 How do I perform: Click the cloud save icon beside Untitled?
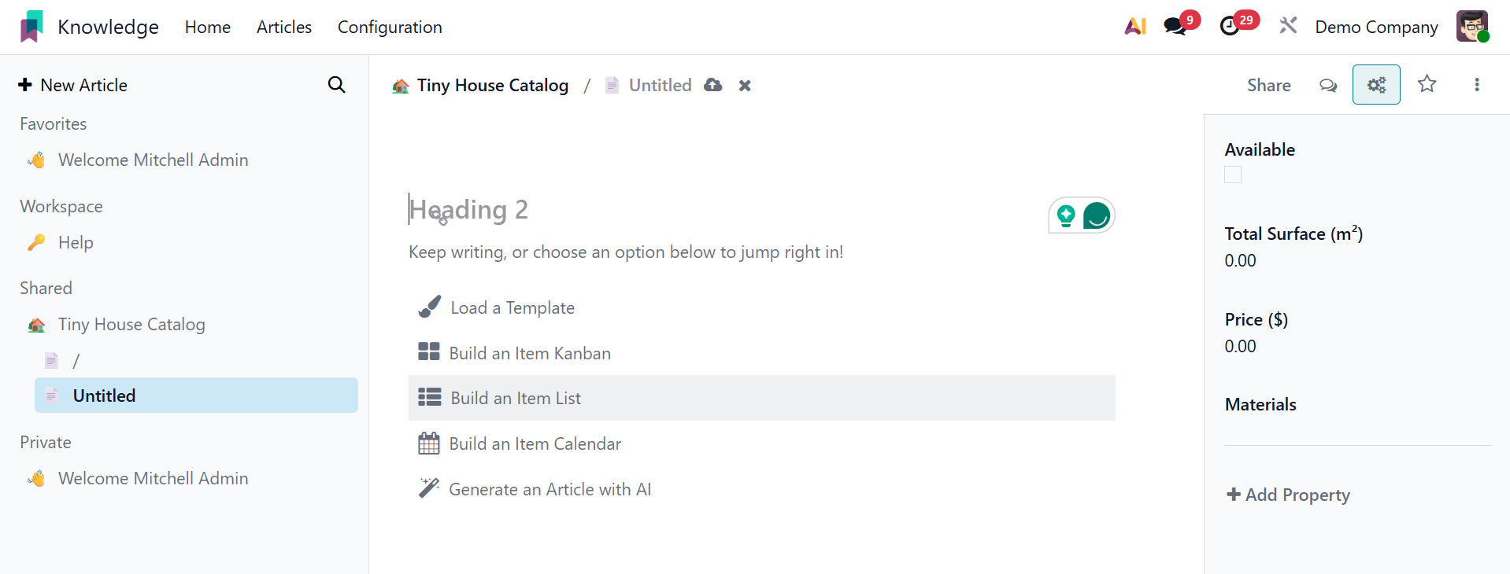pyautogui.click(x=713, y=85)
